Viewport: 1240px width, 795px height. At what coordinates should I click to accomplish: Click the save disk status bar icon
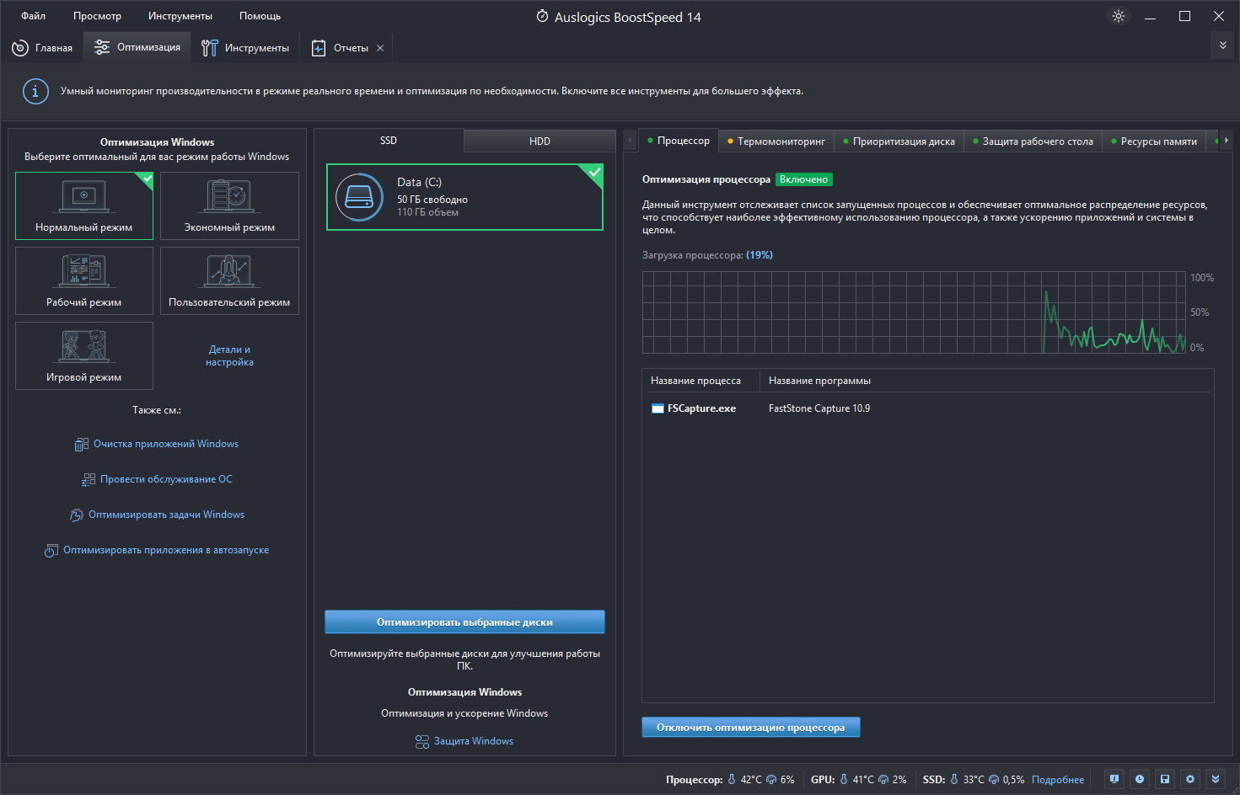[x=1165, y=779]
